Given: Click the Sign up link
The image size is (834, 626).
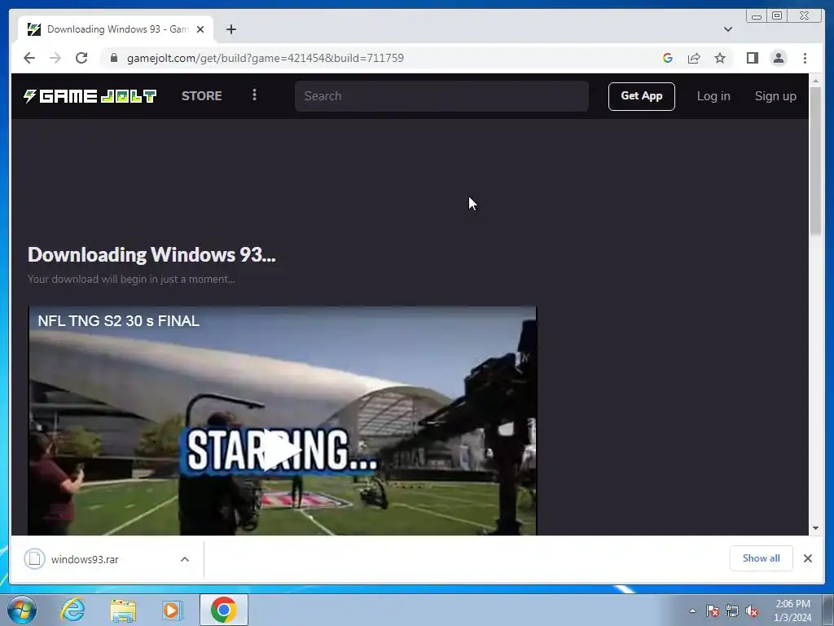Looking at the screenshot, I should coord(775,96).
